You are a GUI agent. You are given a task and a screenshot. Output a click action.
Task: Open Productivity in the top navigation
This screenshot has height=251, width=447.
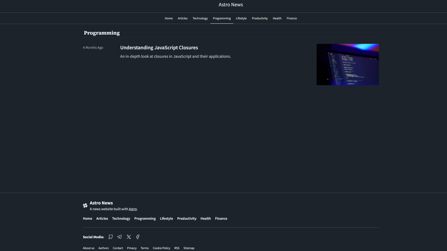tap(259, 19)
